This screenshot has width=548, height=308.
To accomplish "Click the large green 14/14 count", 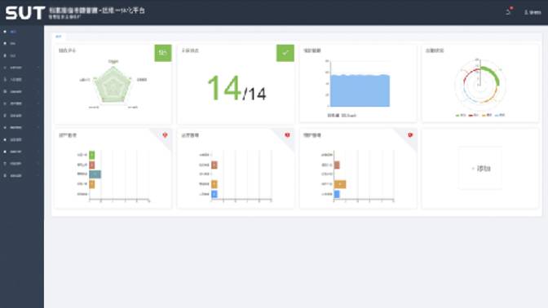I will tap(236, 89).
